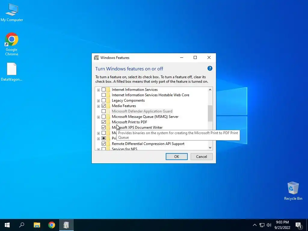Image resolution: width=308 pixels, height=231 pixels.
Task: Uncheck Microsoft XPS Document Writer checkbox
Action: (103, 128)
